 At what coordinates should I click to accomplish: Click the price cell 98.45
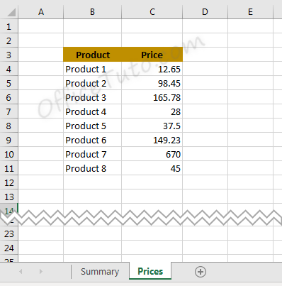[152, 83]
